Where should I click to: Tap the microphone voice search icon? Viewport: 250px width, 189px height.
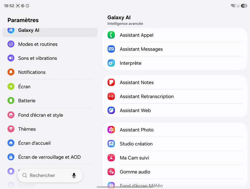[74, 175]
